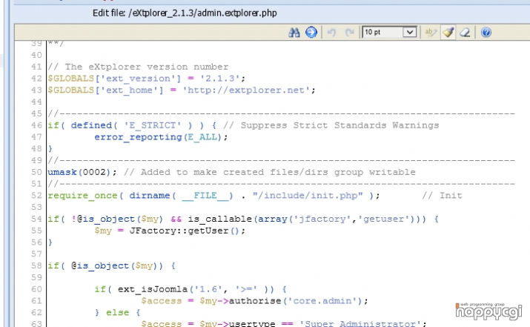The image size is (530, 327).
Task: Click comment 'Suppress Strict Standards Warnings'
Action: (339, 125)
